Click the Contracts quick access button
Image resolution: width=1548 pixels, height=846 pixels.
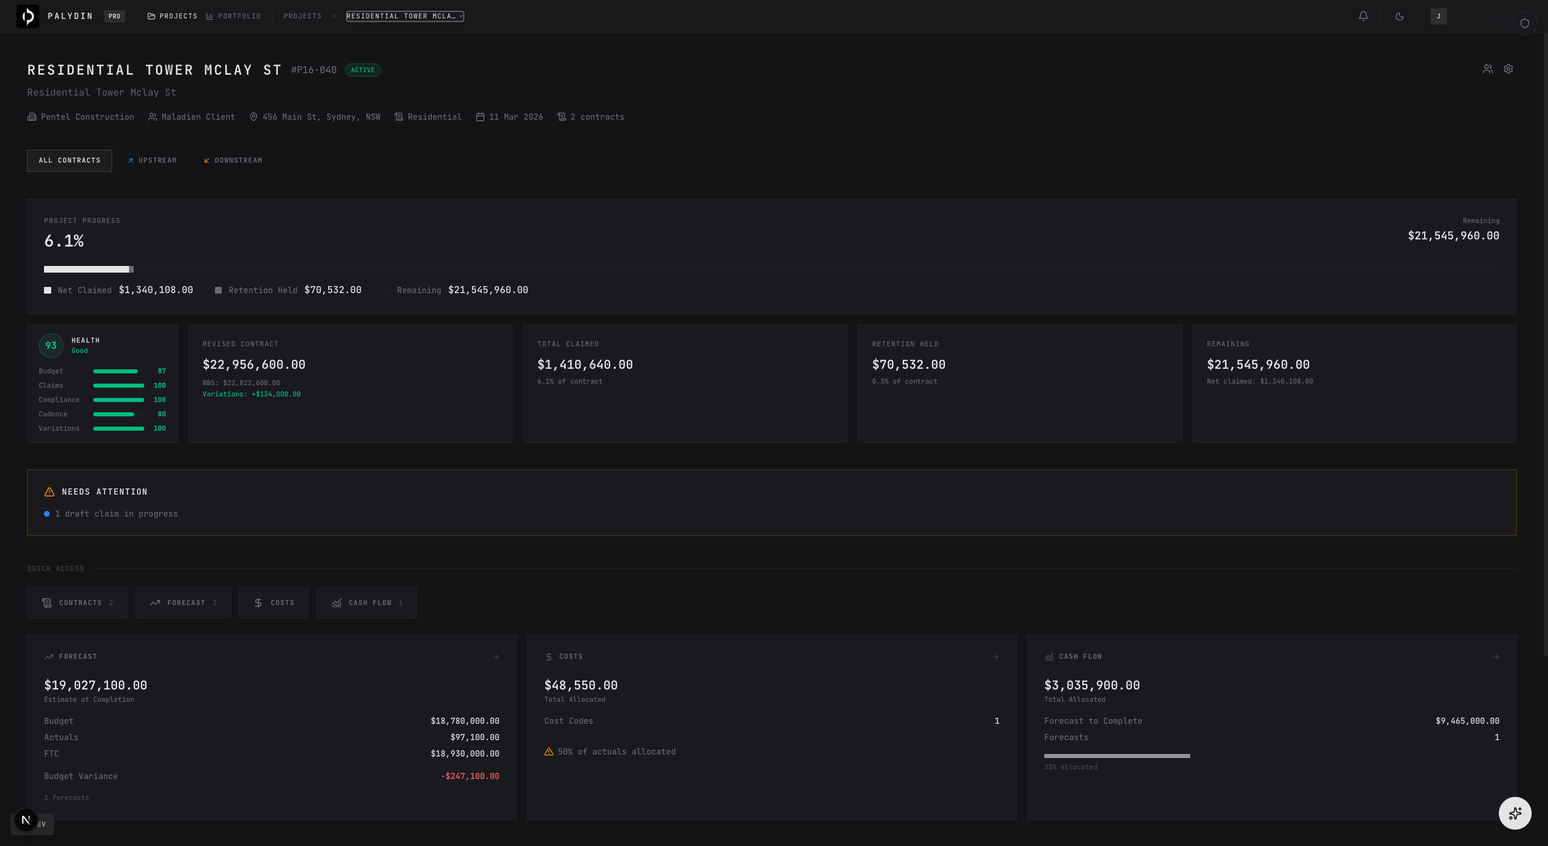(77, 603)
